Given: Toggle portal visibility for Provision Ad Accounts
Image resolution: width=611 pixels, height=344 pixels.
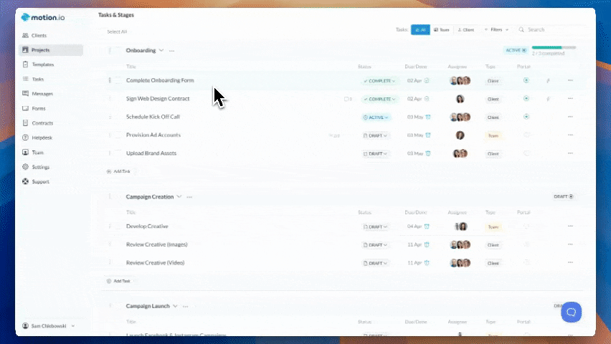Looking at the screenshot, I should (x=526, y=135).
